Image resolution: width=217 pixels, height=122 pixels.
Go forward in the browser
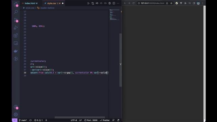coord(129,3)
